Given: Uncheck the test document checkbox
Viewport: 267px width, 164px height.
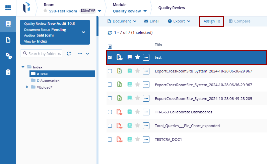Looking at the screenshot, I should (110, 57).
